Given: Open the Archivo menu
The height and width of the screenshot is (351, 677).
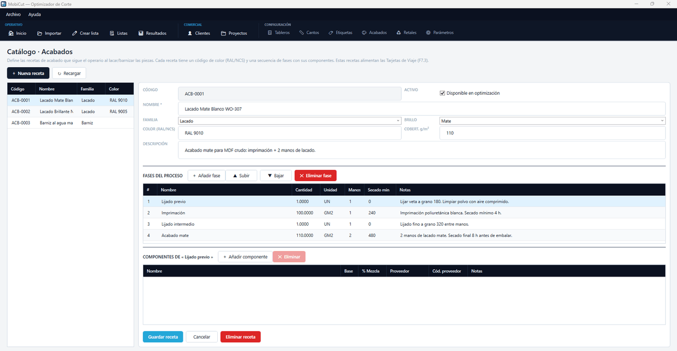Looking at the screenshot, I should [x=13, y=14].
